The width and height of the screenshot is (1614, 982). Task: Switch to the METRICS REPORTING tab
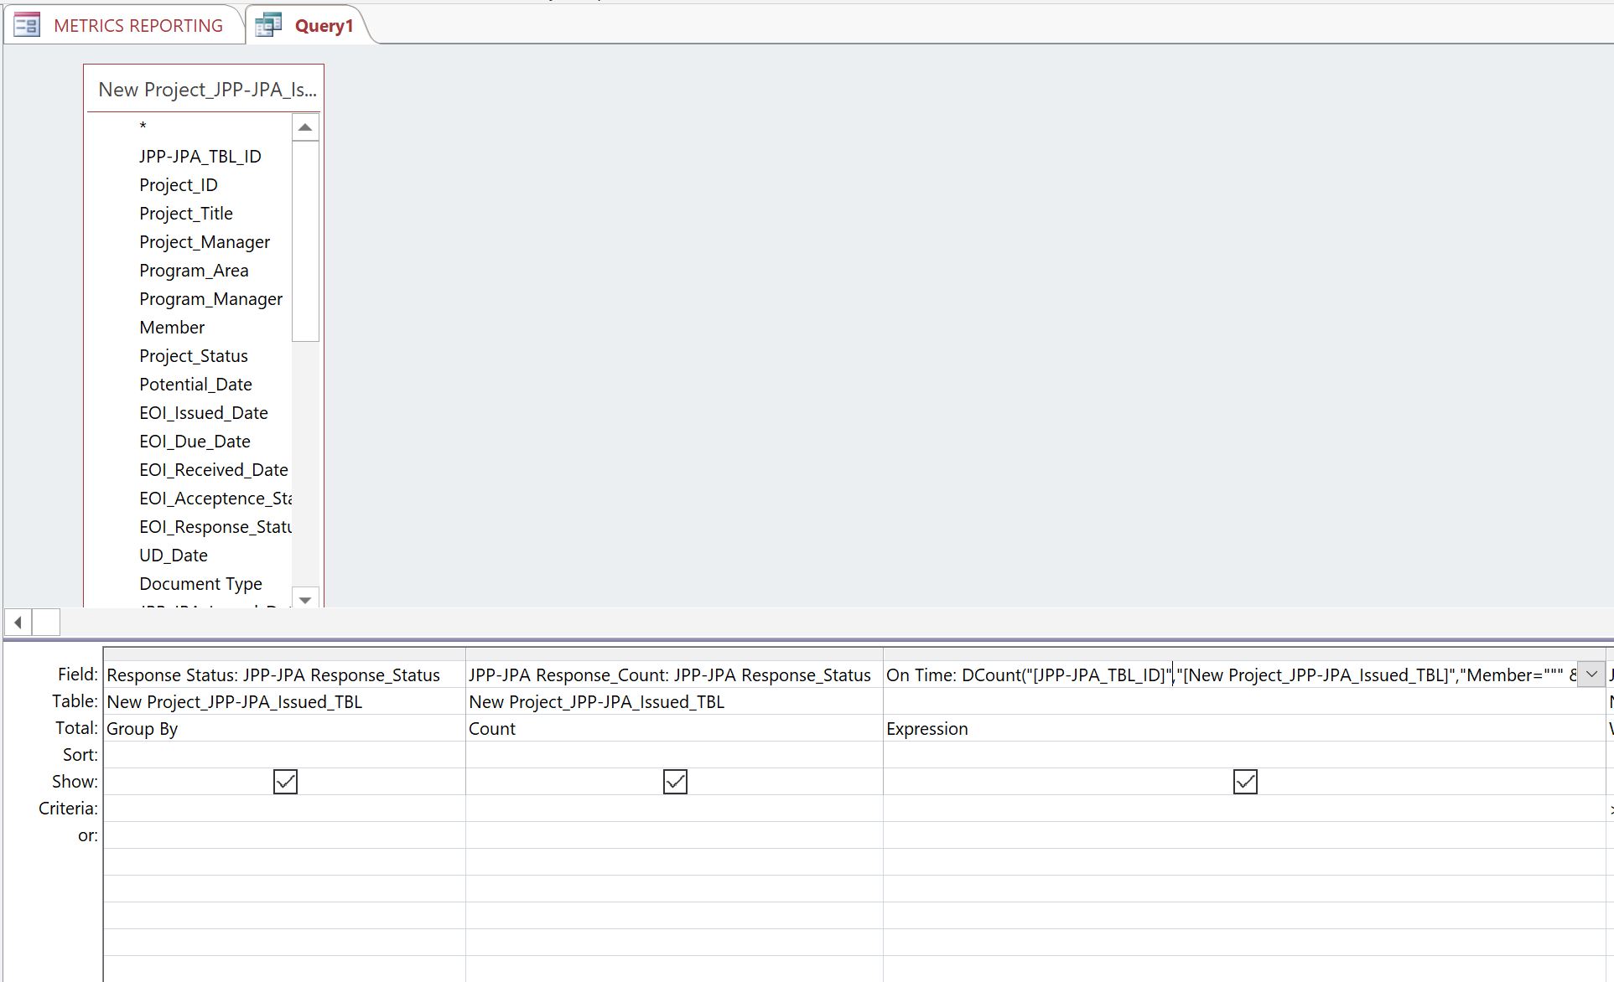(138, 25)
